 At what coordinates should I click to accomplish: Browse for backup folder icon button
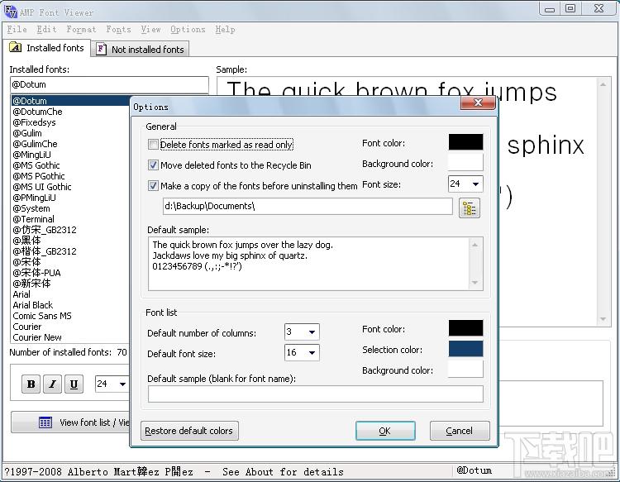tap(470, 208)
